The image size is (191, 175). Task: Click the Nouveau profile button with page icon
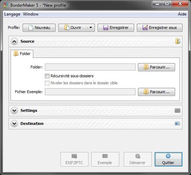click(39, 28)
